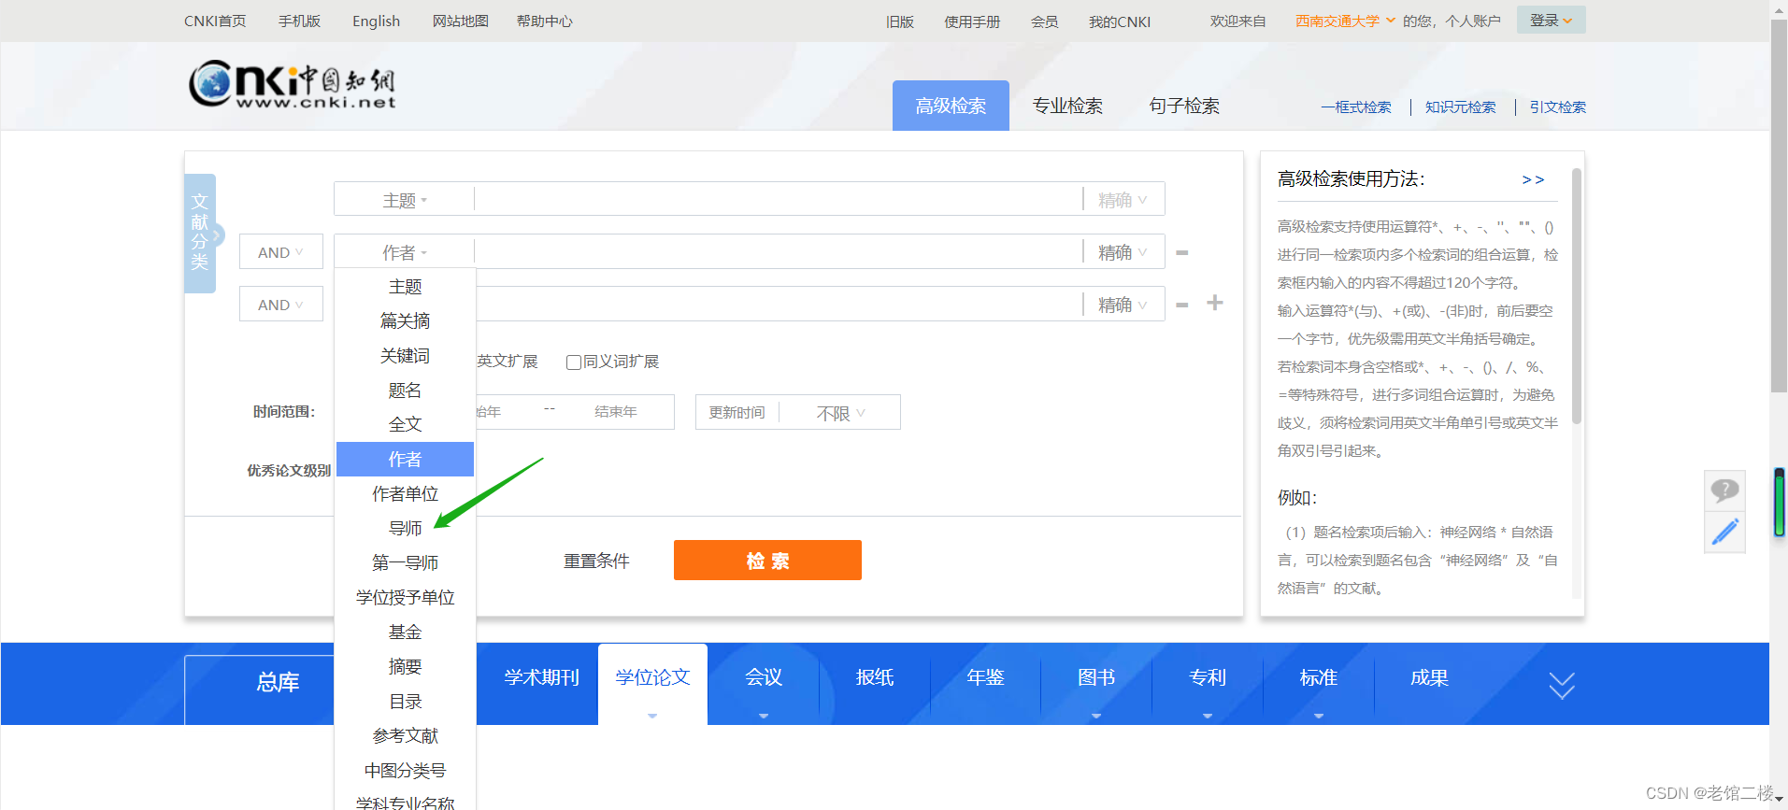The image size is (1788, 810).
Task: Open 专利 database tab
Action: (x=1208, y=678)
